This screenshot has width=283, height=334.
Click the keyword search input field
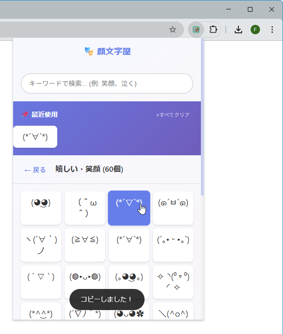pyautogui.click(x=107, y=83)
